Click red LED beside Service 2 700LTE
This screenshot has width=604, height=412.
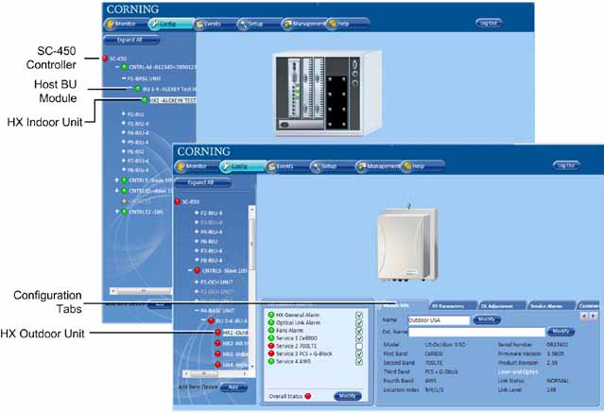pos(271,346)
